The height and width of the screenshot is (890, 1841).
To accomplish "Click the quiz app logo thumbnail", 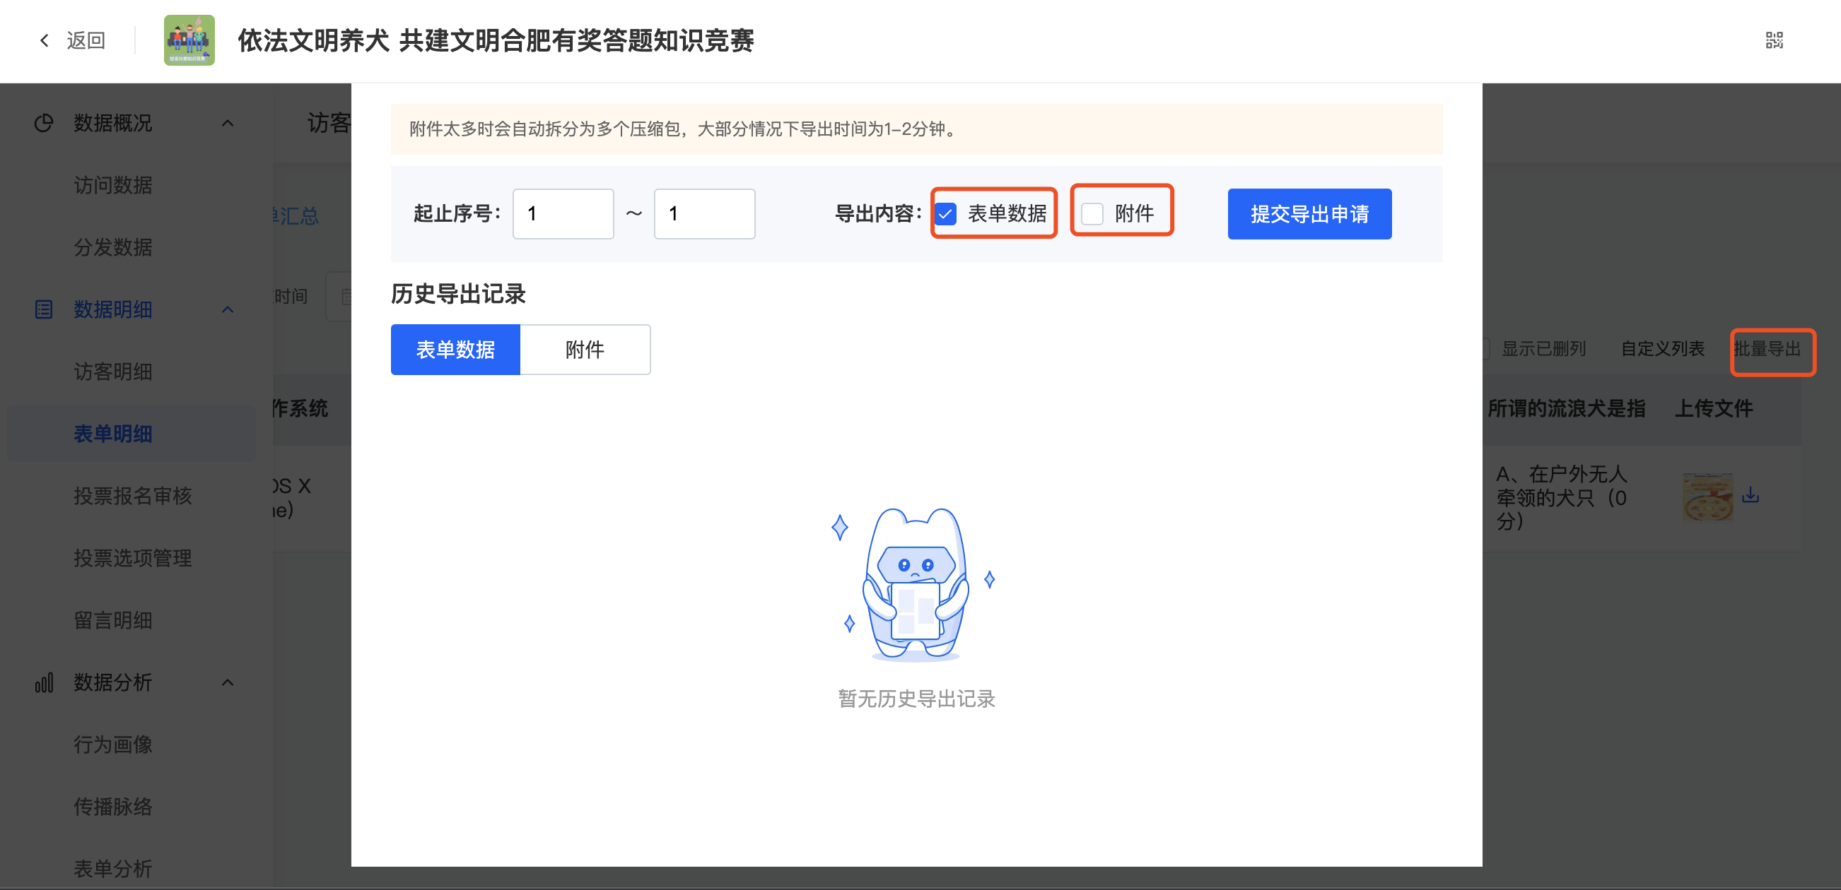I will (x=189, y=41).
